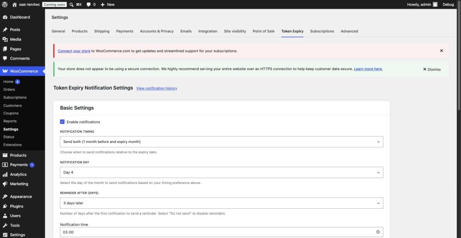Click the WooCommerce logo icon

pos(5,71)
